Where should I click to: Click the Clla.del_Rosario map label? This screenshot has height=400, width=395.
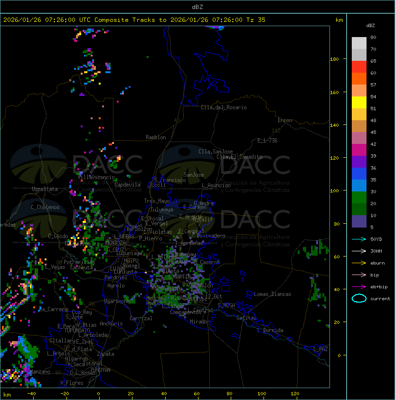pos(224,107)
